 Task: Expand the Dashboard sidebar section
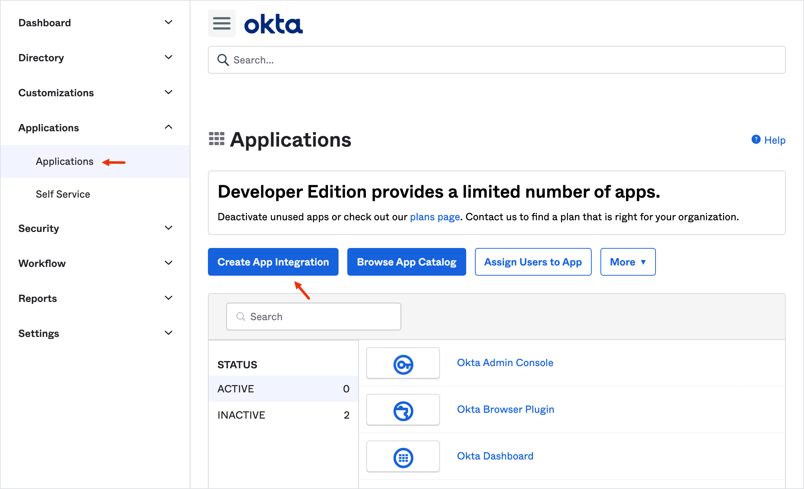[x=95, y=23]
